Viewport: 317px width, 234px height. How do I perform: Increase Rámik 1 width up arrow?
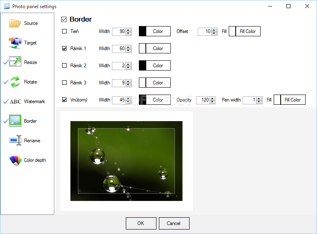click(x=128, y=47)
